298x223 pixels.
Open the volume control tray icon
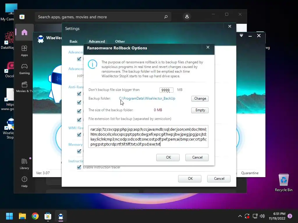262,216
